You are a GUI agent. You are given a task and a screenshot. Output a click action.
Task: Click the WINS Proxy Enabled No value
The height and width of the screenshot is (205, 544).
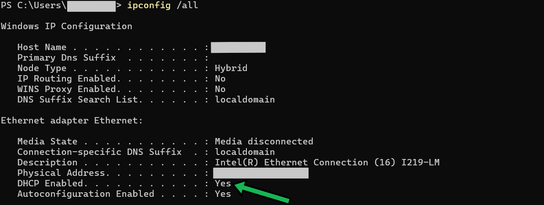click(x=220, y=89)
